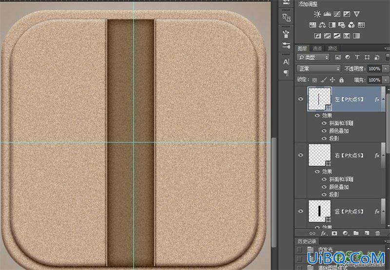Screen dimensions: 390x270
Task: Toggle lock image pixels brush icon
Action: pyautogui.click(x=323, y=80)
